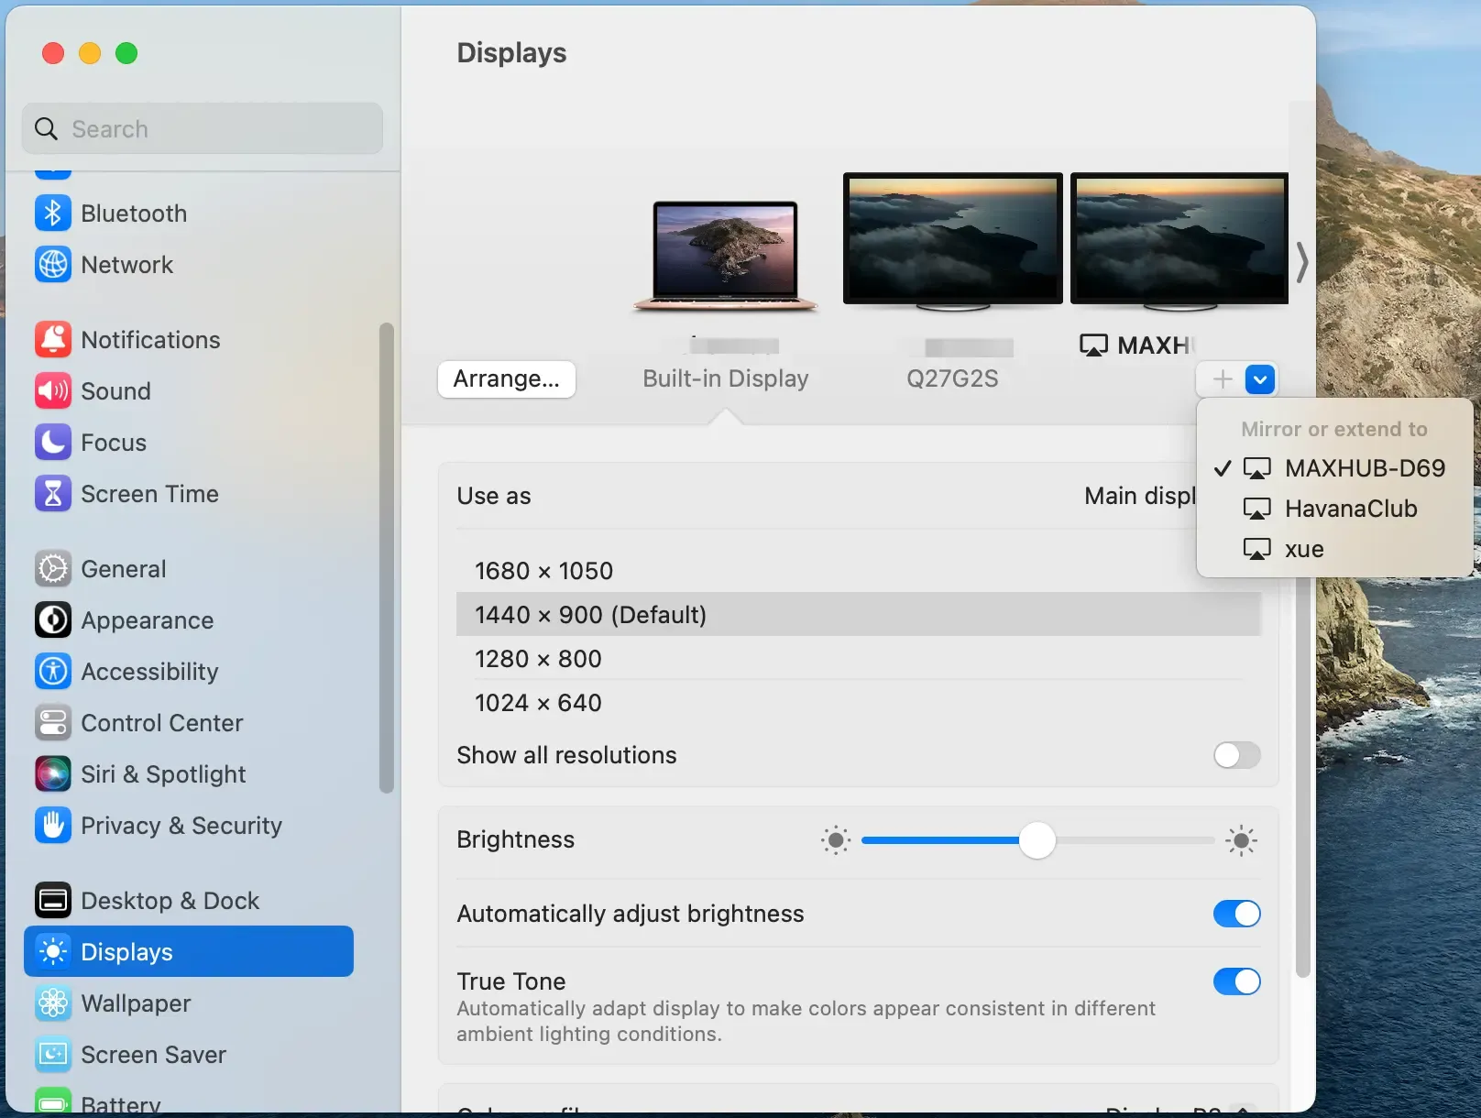This screenshot has height=1118, width=1481.
Task: Choose xue from mirror or extend menu
Action: (1334, 549)
